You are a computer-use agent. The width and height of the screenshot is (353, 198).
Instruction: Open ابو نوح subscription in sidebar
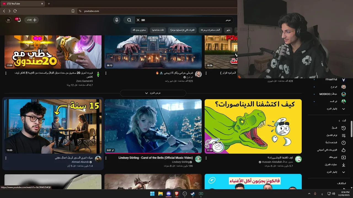(x=330, y=87)
